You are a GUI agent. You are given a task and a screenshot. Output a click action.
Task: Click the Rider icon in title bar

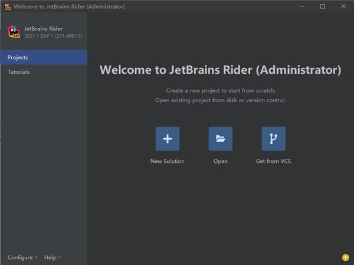pyautogui.click(x=7, y=6)
